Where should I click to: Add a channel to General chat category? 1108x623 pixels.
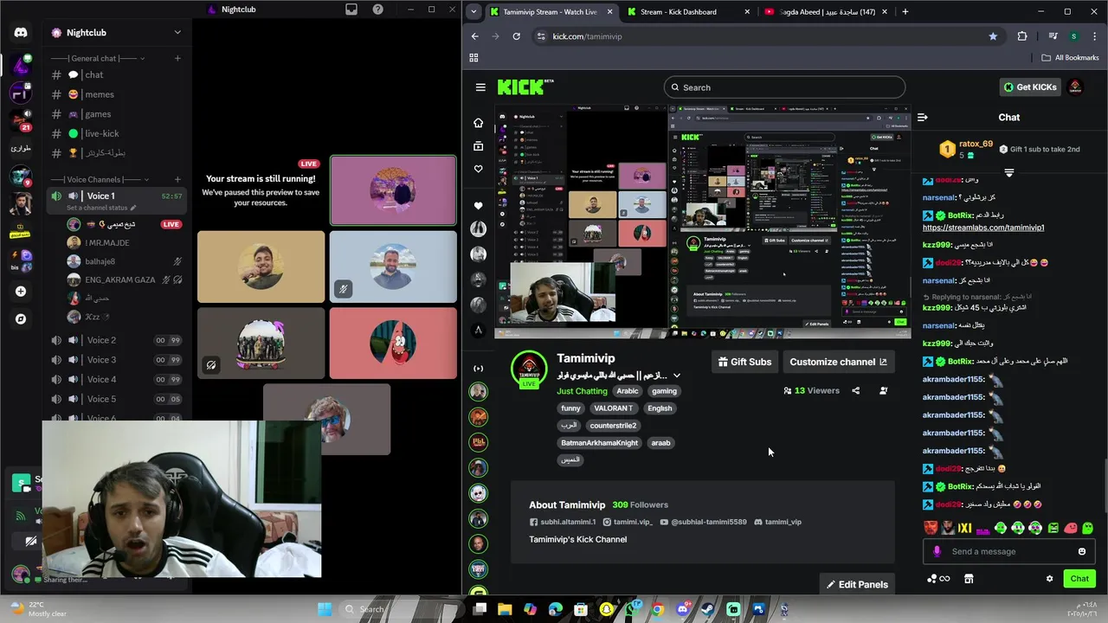(177, 58)
